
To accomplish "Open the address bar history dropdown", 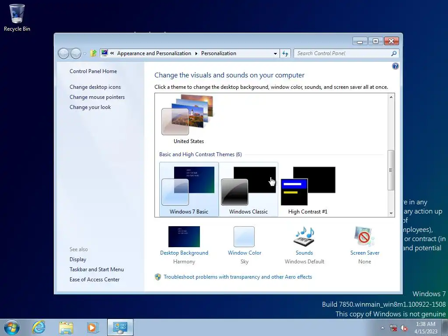I will pos(275,53).
